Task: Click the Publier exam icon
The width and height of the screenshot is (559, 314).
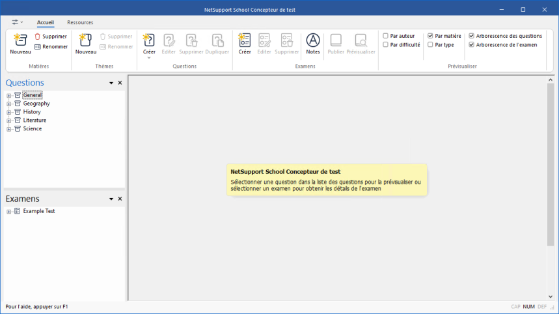Action: click(x=336, y=40)
